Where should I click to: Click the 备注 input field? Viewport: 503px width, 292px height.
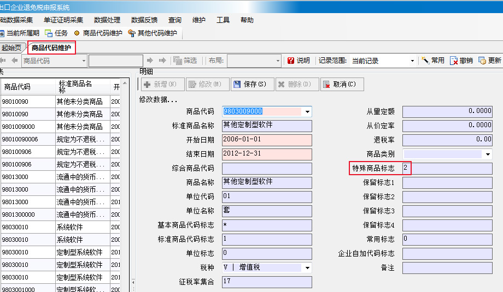447,267
